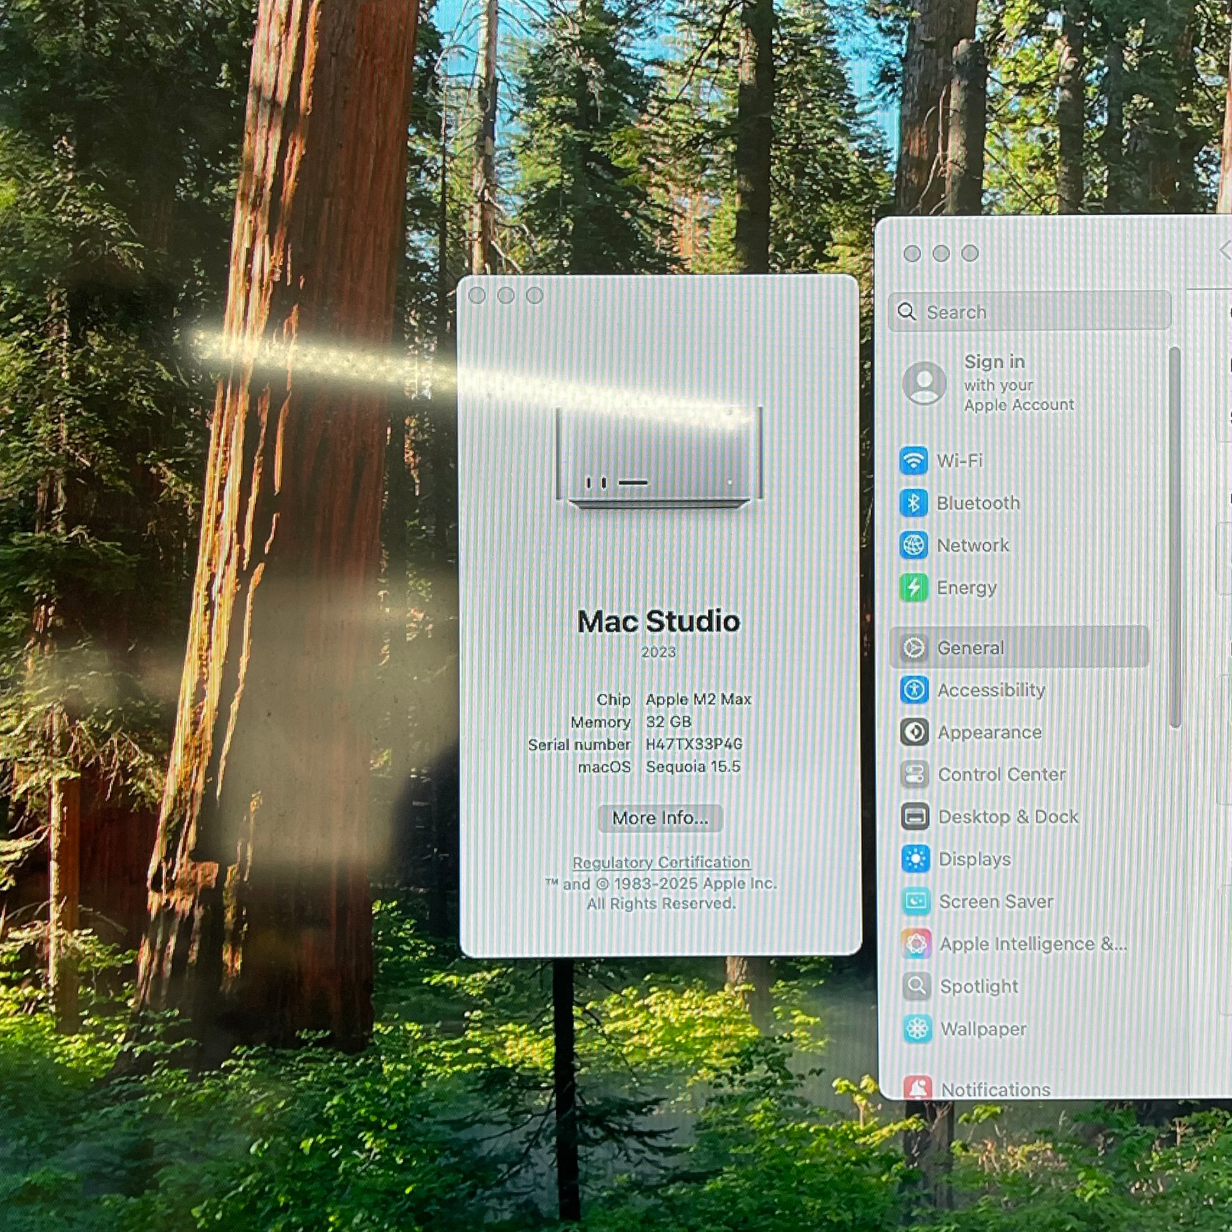Viewport: 1232px width, 1232px height.
Task: Click the Mac Studio title text
Action: coord(658,621)
